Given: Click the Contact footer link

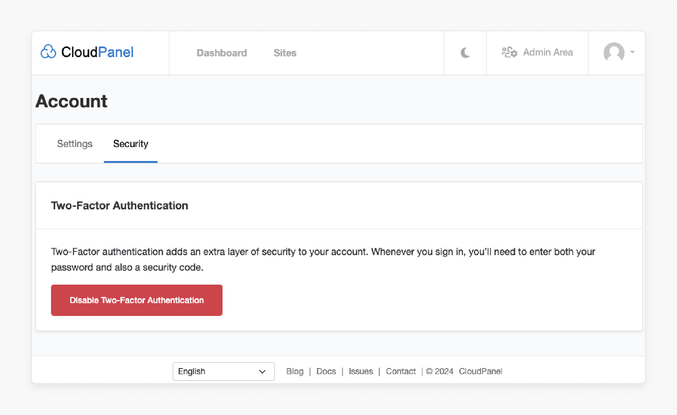Looking at the screenshot, I should point(401,371).
